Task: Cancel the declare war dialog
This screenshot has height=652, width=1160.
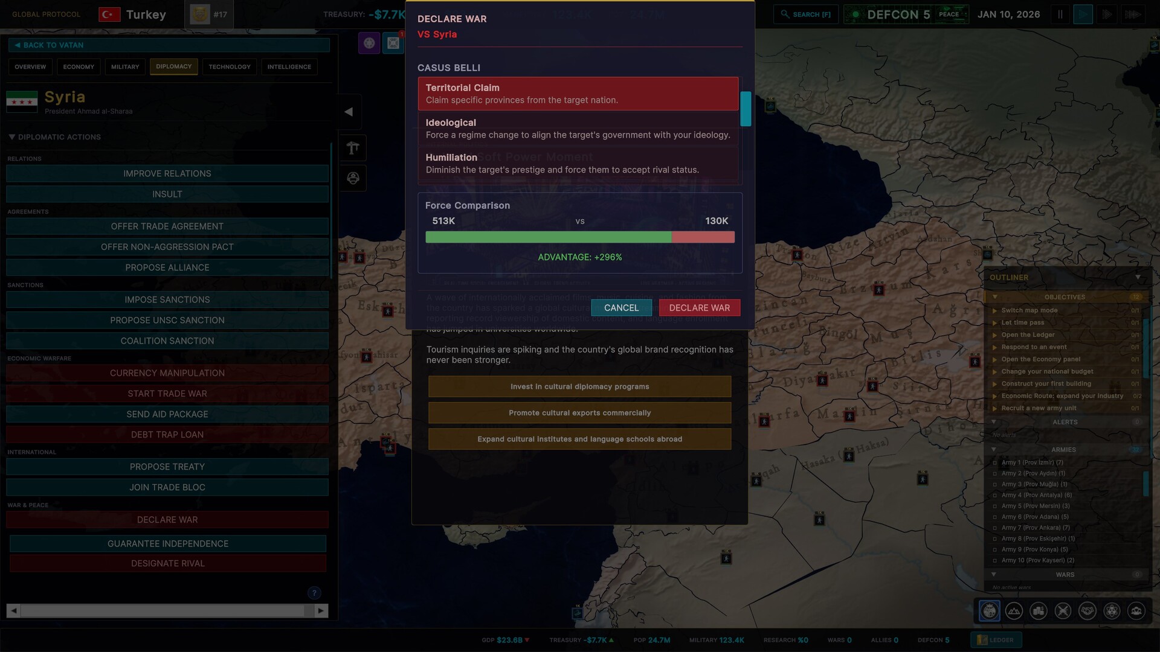Action: point(620,308)
